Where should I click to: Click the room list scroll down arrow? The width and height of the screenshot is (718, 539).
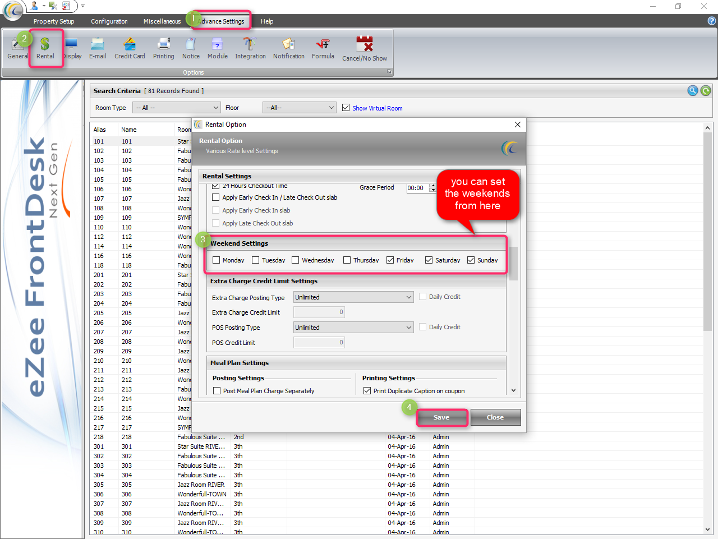[707, 529]
